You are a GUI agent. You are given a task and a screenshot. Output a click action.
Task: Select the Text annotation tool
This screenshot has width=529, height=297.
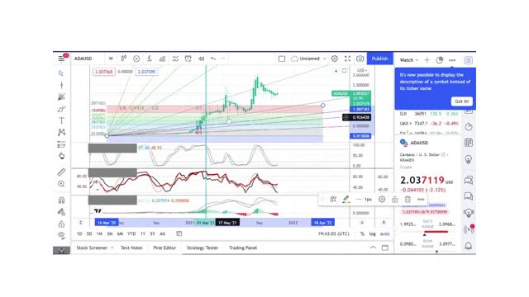coord(61,120)
